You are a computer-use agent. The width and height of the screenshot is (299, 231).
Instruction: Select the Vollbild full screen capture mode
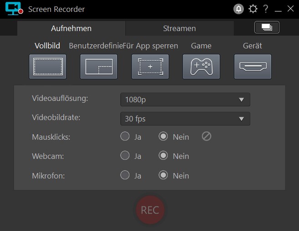(x=48, y=67)
